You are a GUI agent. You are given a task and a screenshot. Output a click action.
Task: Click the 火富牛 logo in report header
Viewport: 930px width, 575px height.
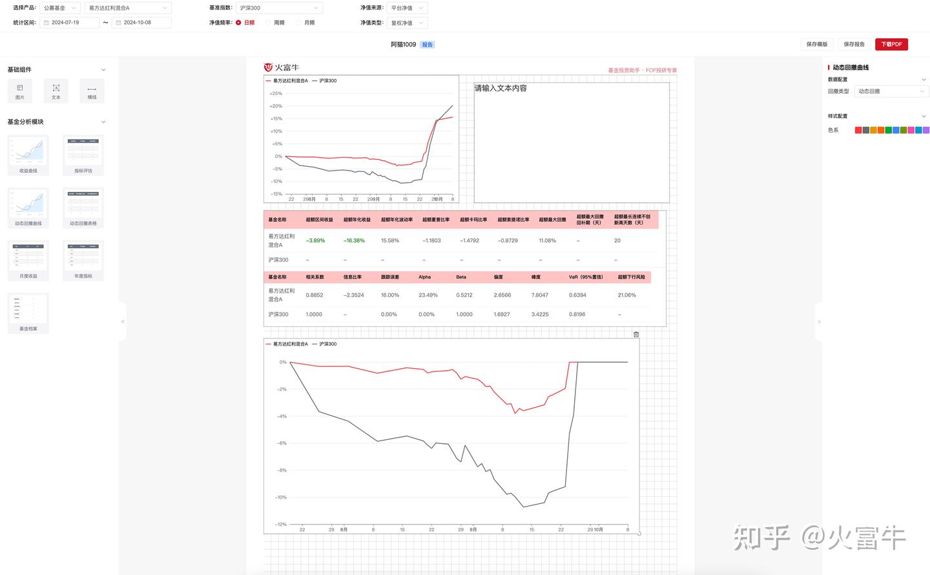click(282, 67)
